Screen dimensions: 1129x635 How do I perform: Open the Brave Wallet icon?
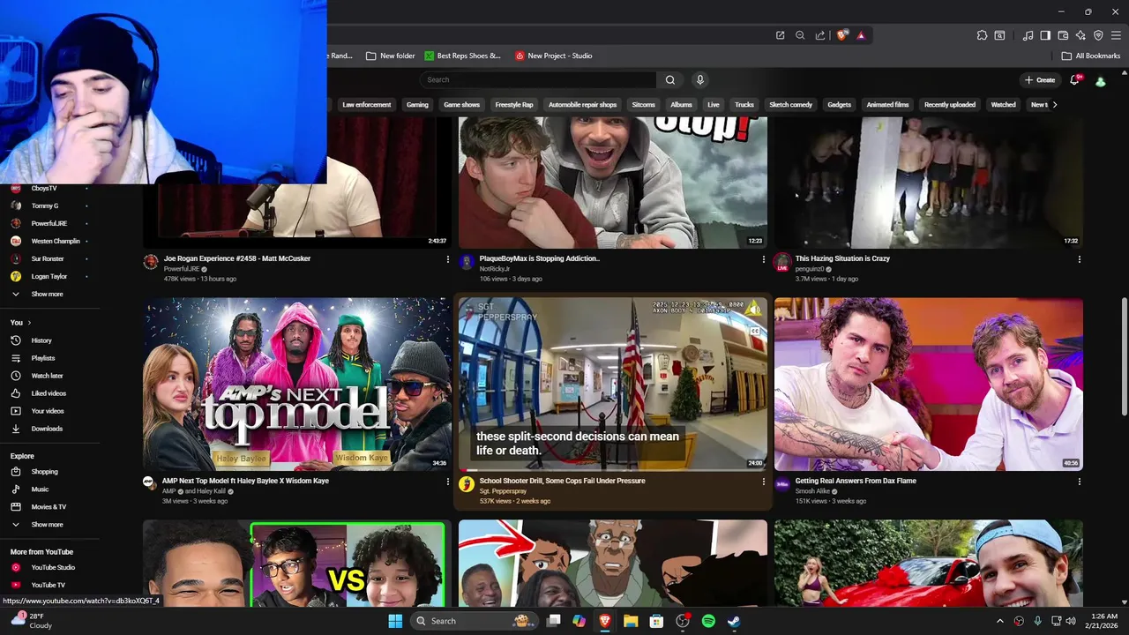[x=1063, y=35]
